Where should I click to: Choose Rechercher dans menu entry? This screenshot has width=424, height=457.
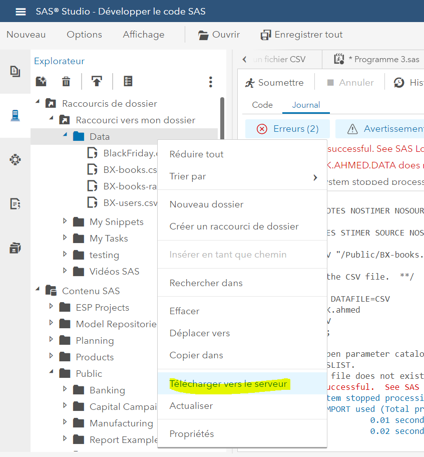(242, 283)
